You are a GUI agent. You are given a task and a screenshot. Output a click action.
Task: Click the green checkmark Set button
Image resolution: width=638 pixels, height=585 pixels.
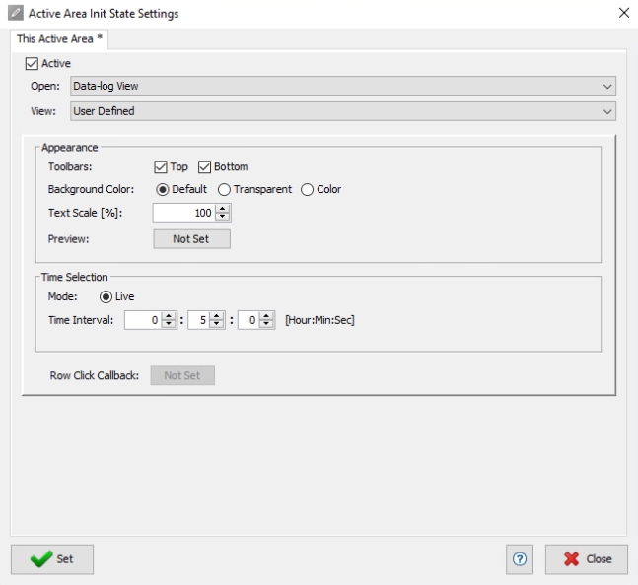click(x=52, y=559)
